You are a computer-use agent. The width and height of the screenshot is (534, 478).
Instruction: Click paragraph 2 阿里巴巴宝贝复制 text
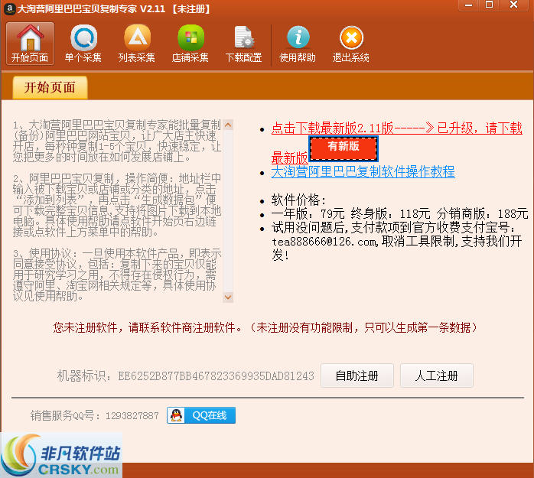pyautogui.click(x=117, y=205)
